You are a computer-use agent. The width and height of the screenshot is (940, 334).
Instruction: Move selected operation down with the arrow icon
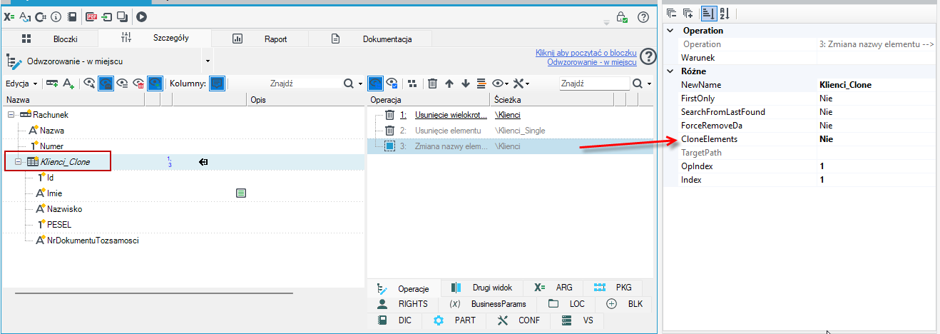(465, 83)
